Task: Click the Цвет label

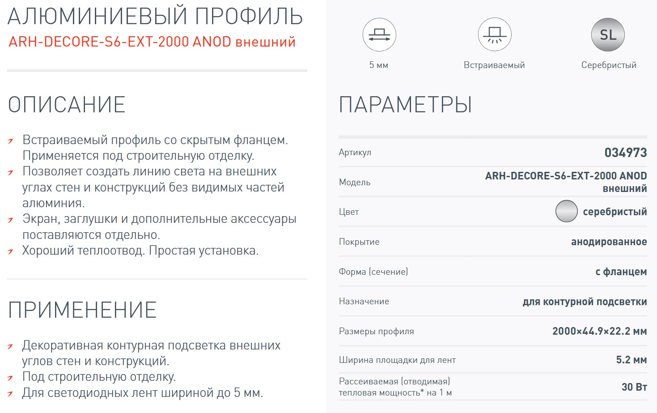Action: click(349, 212)
